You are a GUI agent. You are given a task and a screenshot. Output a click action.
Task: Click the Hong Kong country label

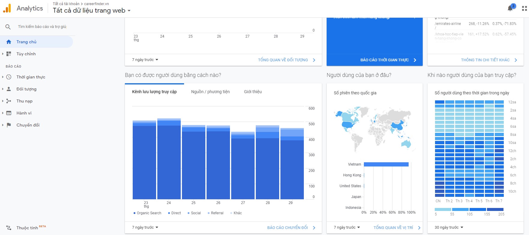pos(352,175)
